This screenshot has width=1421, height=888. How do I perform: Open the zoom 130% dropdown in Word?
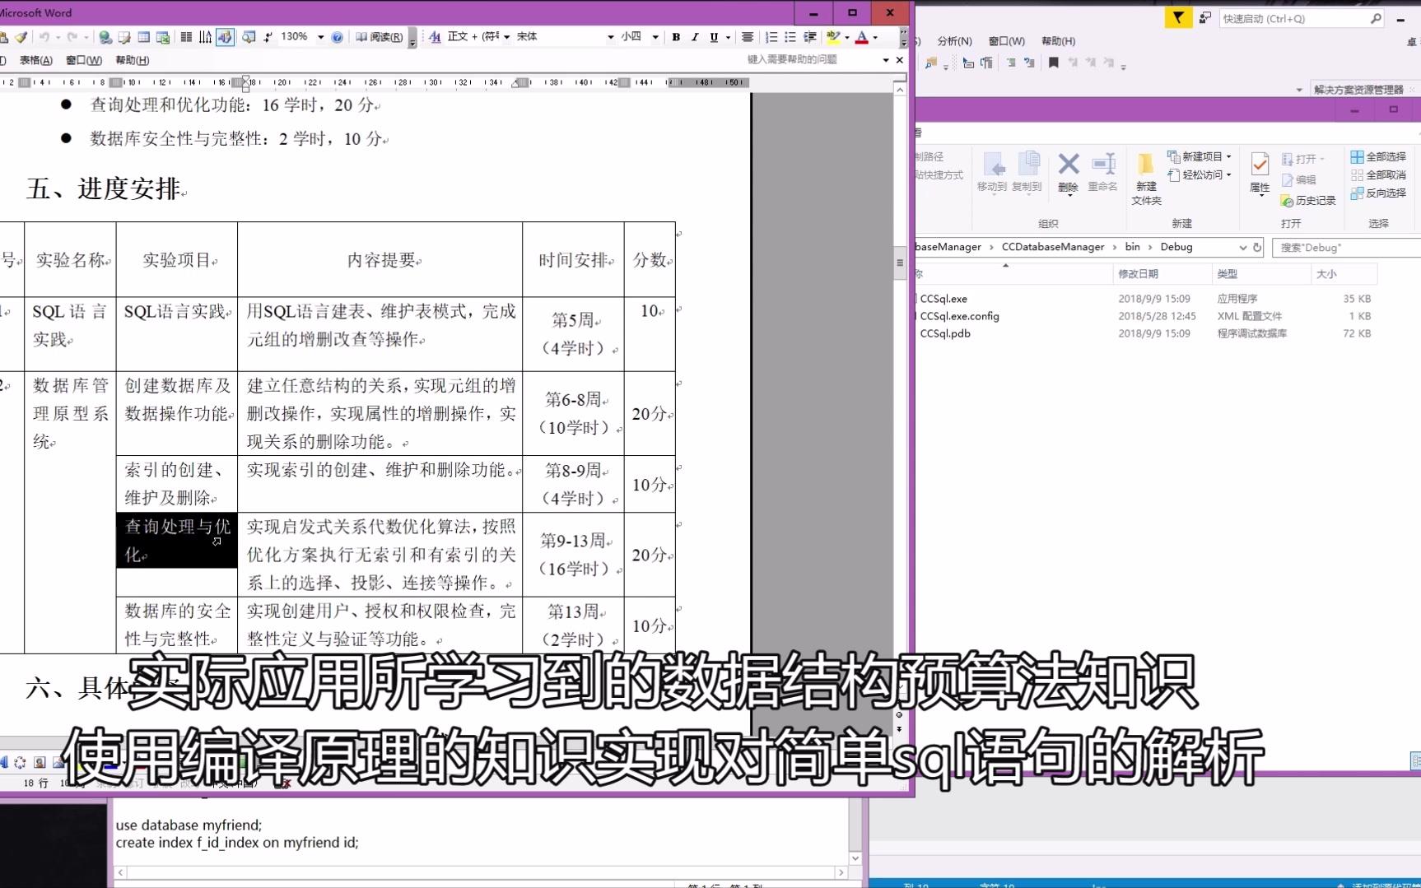320,37
